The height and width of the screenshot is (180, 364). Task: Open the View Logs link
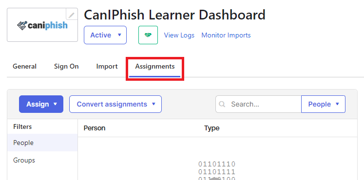pyautogui.click(x=179, y=35)
